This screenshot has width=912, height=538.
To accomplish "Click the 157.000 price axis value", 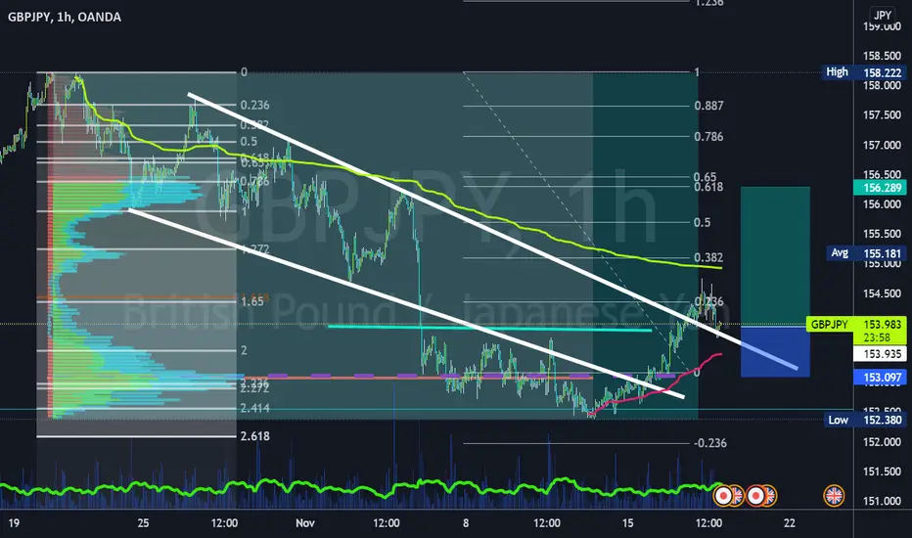I will (x=882, y=145).
